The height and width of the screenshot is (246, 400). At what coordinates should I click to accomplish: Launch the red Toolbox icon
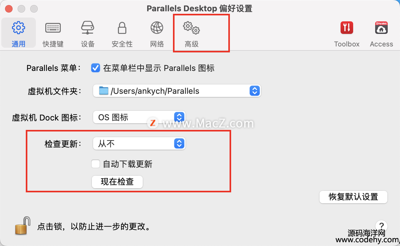tap(347, 28)
